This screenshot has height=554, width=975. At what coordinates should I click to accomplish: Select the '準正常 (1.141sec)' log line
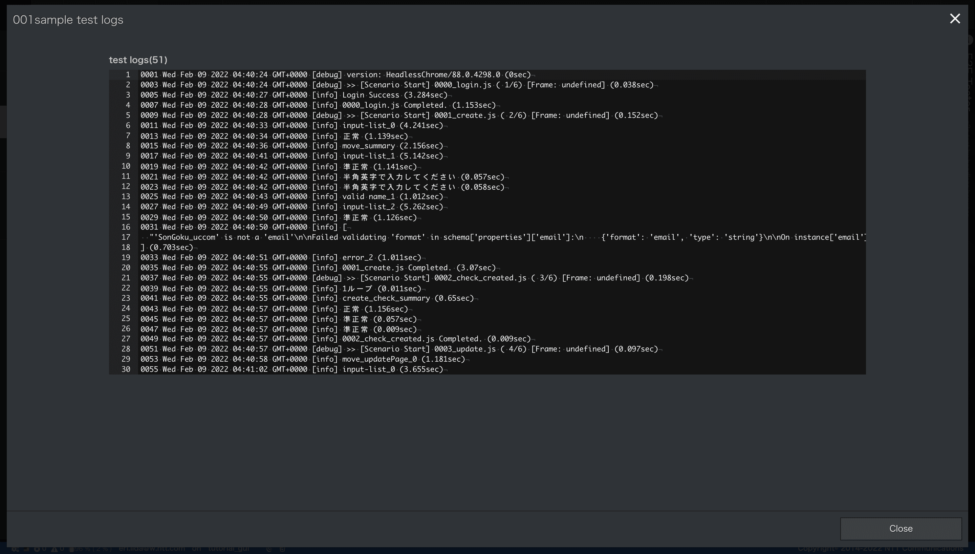coord(281,166)
